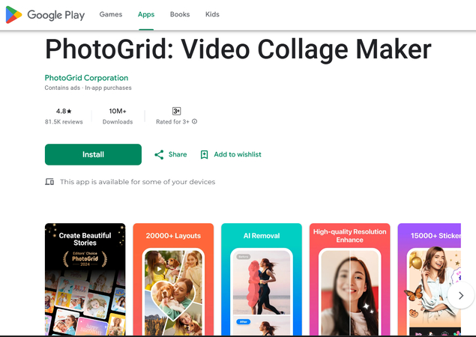Click the Share icon
Viewport: 476px width, 337px height.
pyautogui.click(x=159, y=155)
